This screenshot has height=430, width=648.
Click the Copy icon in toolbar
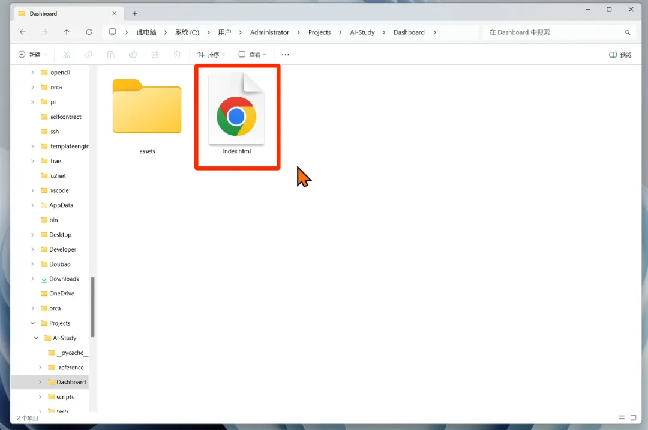(88, 55)
